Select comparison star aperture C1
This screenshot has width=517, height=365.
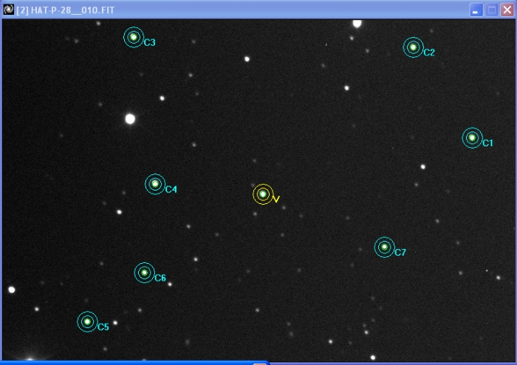[x=472, y=137]
